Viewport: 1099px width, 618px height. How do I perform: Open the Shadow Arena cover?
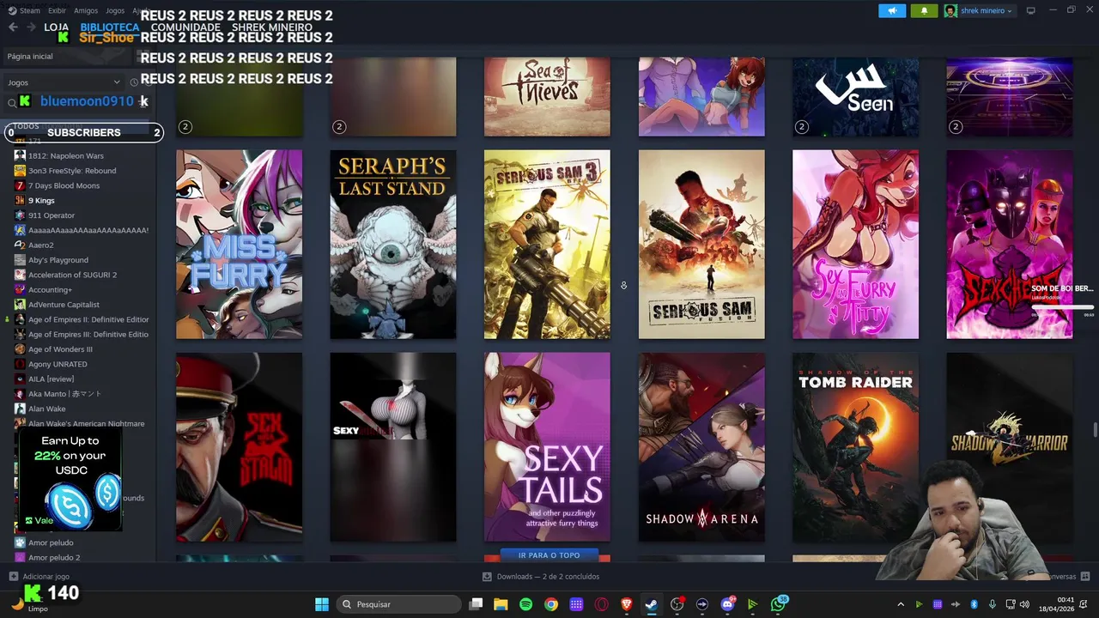click(x=701, y=447)
